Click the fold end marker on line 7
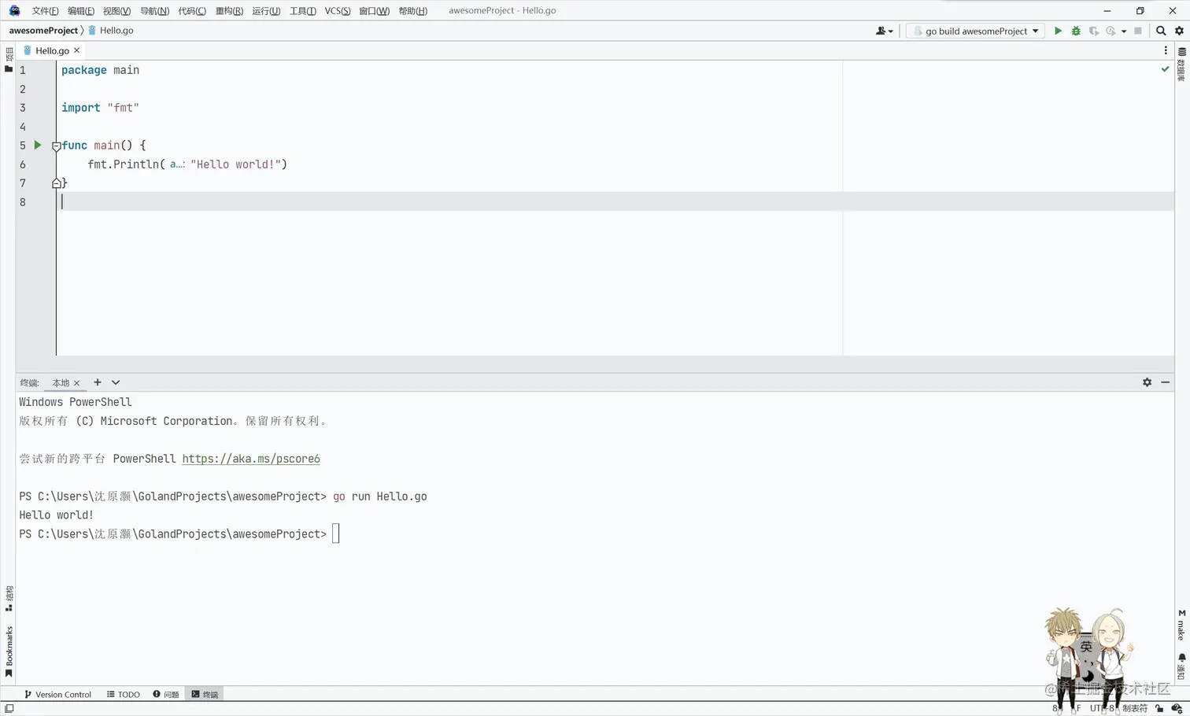The height and width of the screenshot is (716, 1190). [57, 183]
